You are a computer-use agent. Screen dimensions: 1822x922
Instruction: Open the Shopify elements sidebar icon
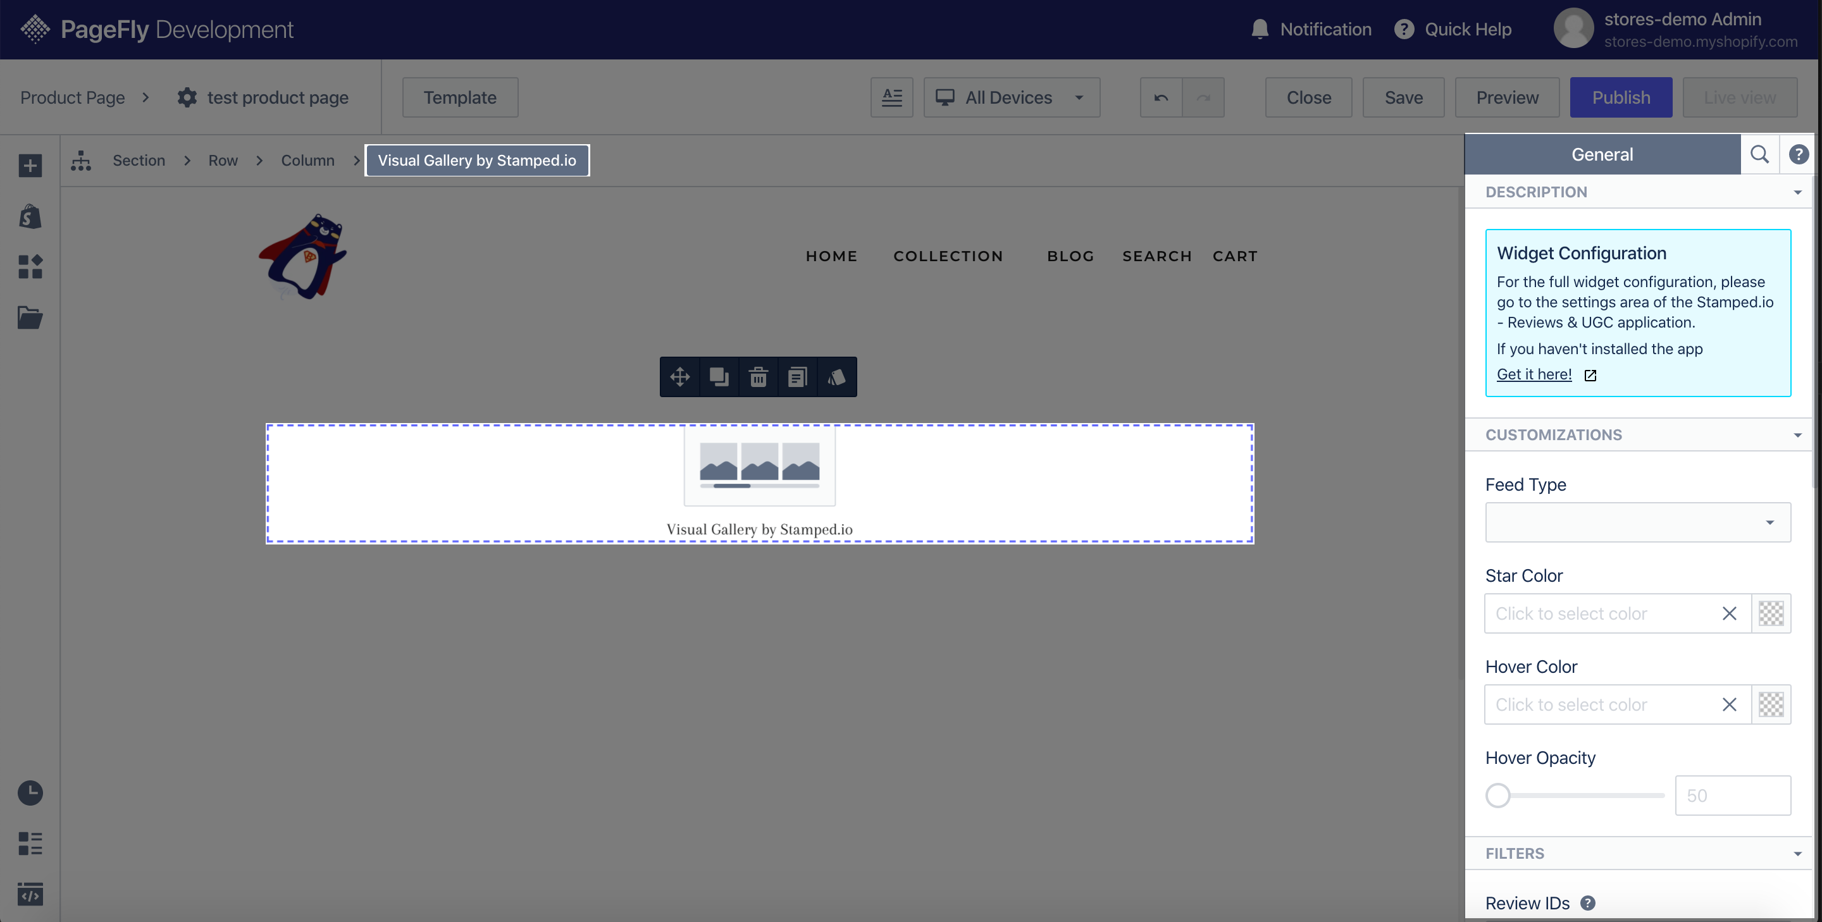coord(30,216)
